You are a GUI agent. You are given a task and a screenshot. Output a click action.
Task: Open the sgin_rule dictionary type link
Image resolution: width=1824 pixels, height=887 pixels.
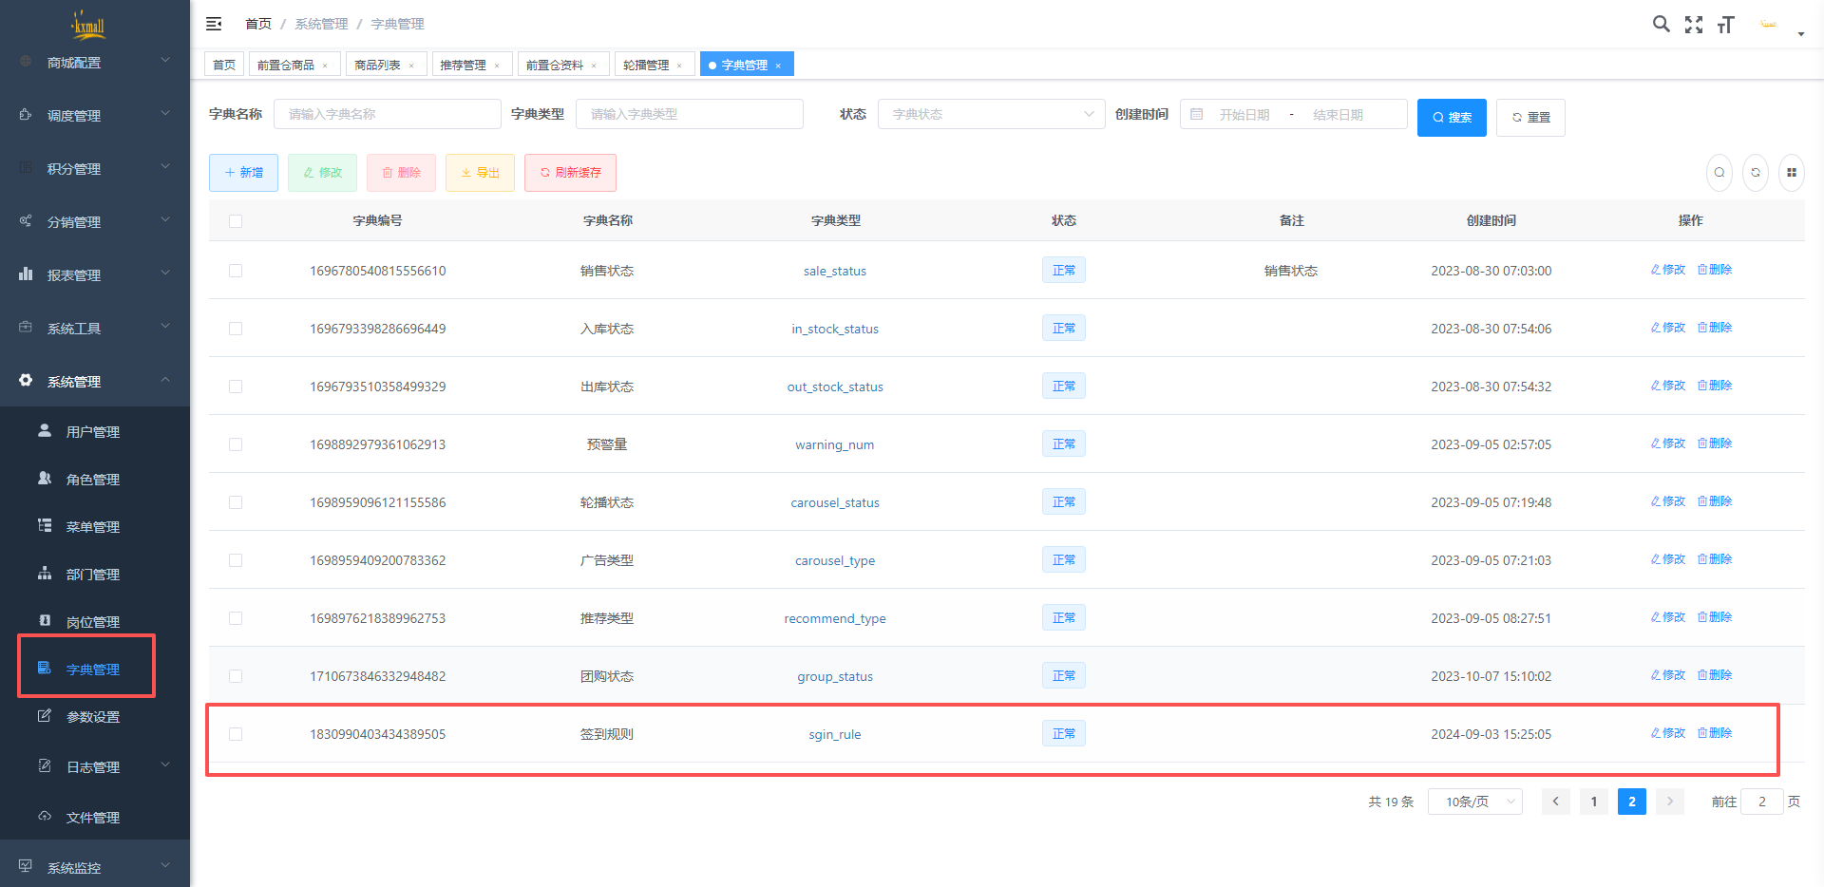[834, 734]
